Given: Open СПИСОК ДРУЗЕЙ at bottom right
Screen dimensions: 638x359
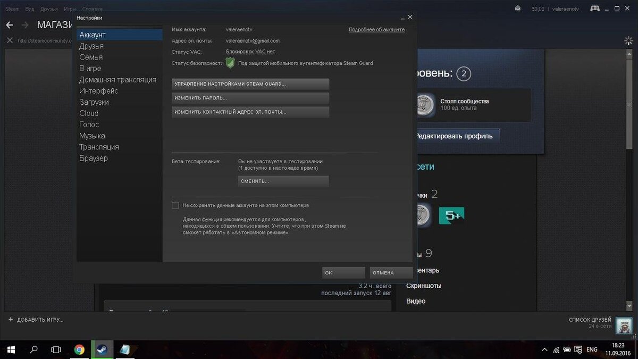Looking at the screenshot, I should tap(590, 320).
